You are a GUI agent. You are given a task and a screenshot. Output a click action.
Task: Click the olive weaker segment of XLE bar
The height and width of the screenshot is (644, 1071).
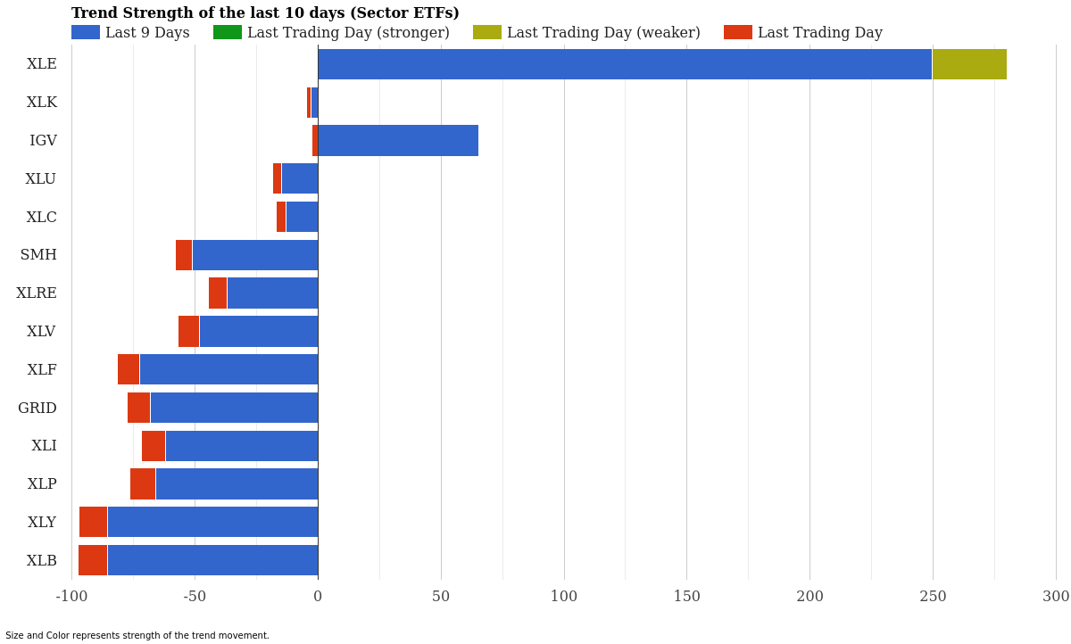coord(969,64)
